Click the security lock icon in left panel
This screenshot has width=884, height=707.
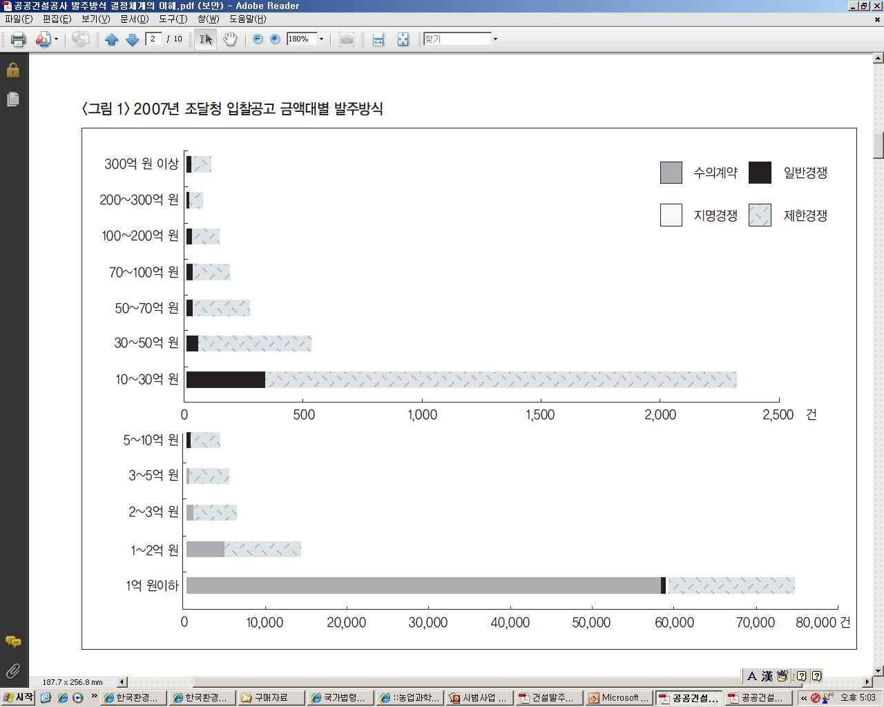tap(13, 70)
